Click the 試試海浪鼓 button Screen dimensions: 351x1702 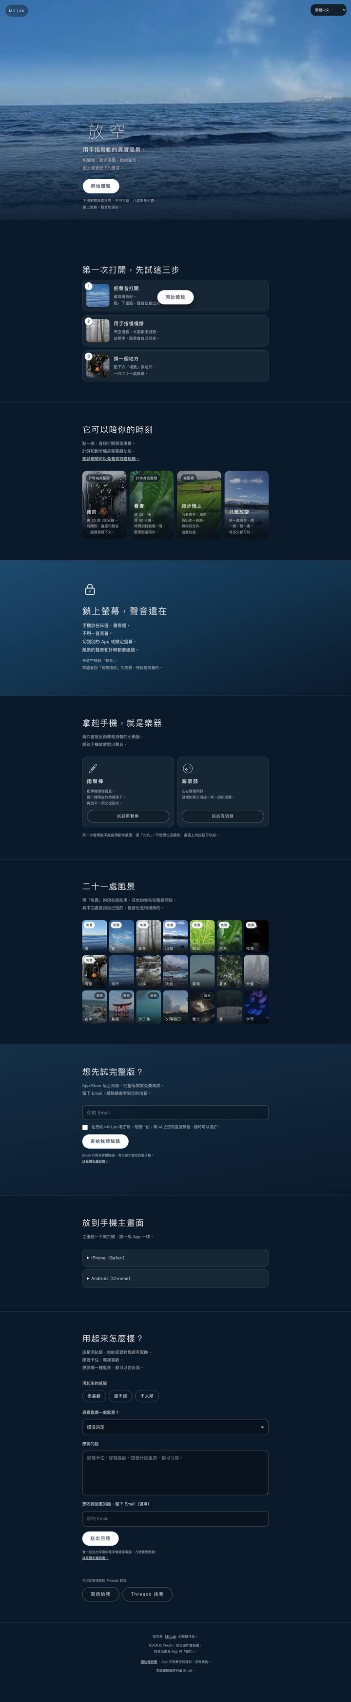coord(223,816)
